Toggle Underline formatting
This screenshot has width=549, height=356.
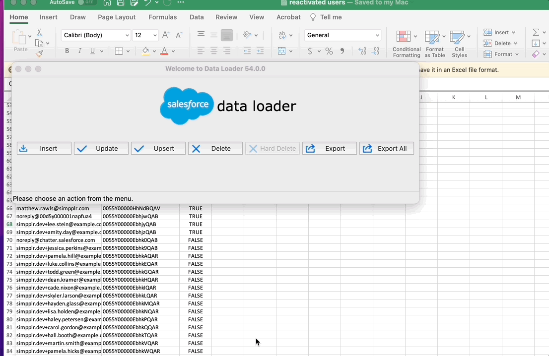click(92, 51)
